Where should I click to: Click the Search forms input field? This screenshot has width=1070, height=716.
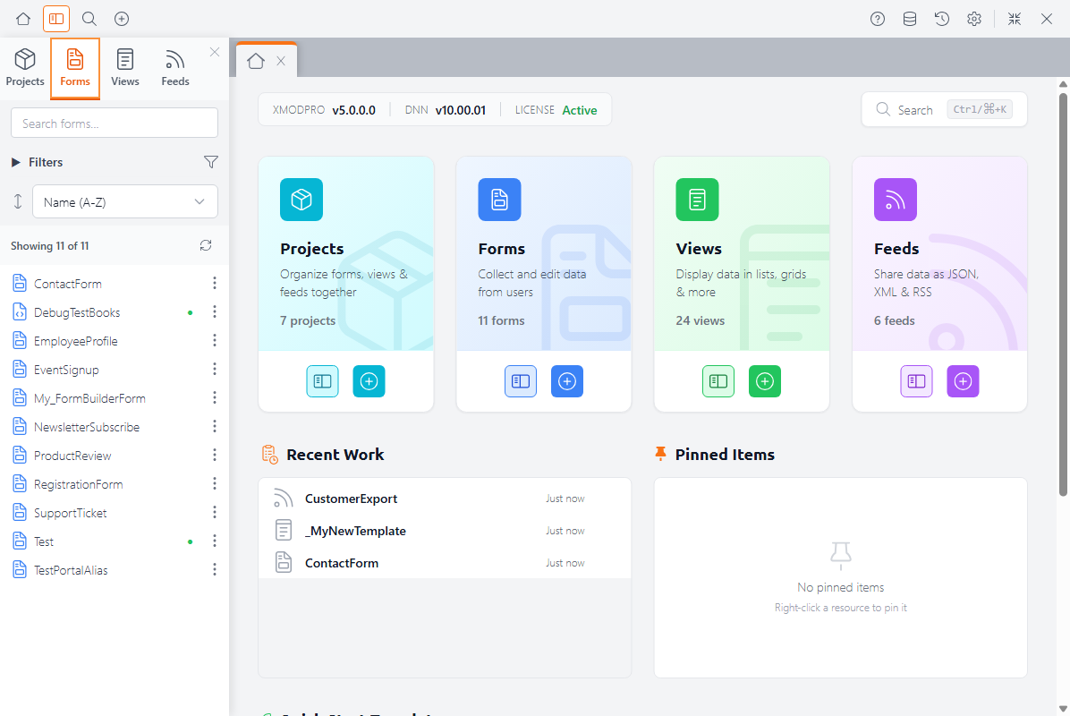(115, 123)
